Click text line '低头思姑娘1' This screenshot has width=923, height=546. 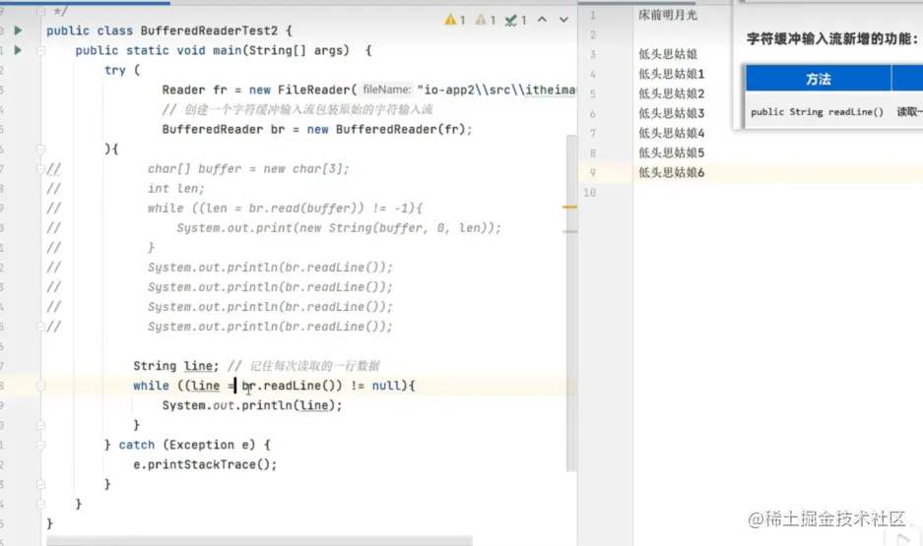pos(671,74)
